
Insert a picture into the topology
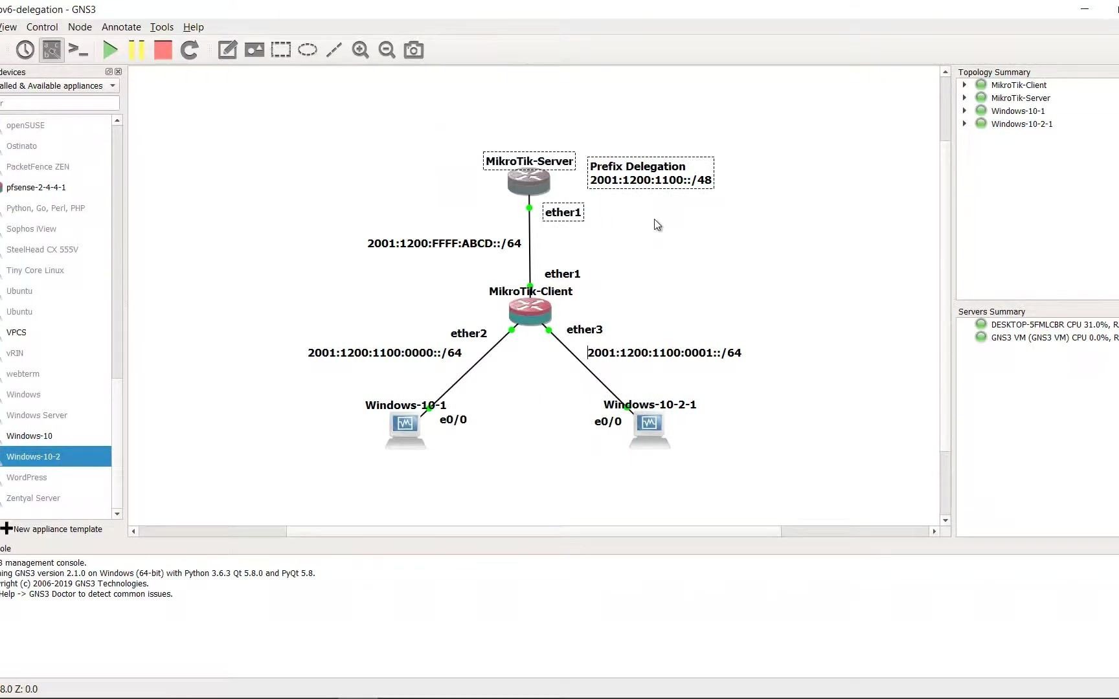point(254,50)
